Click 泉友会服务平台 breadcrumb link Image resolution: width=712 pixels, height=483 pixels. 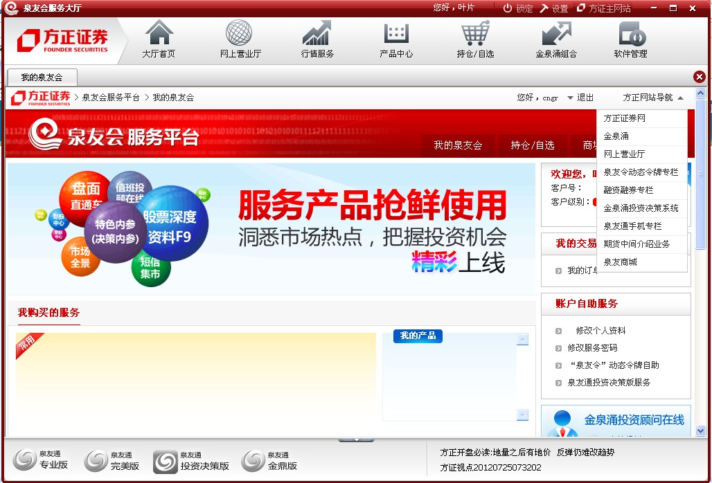click(x=111, y=98)
